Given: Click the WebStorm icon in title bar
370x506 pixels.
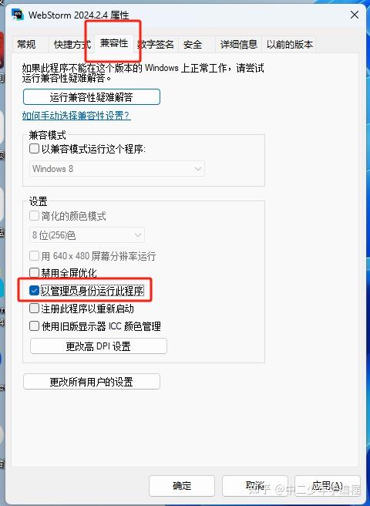Looking at the screenshot, I should 18,15.
